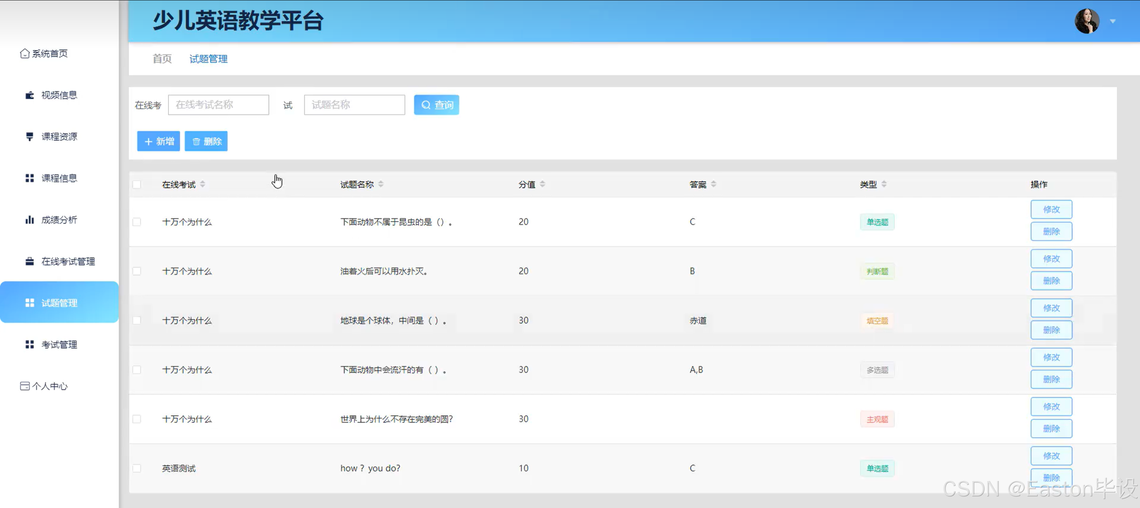Click the icon beside 课程资源
The image size is (1140, 508).
(30, 137)
